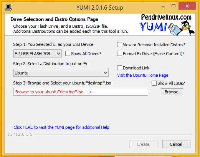Viewport: 200px width, 157px height.
Task: Click the YUMI 2.0.1.6 version footer text
Action: pos(20,134)
